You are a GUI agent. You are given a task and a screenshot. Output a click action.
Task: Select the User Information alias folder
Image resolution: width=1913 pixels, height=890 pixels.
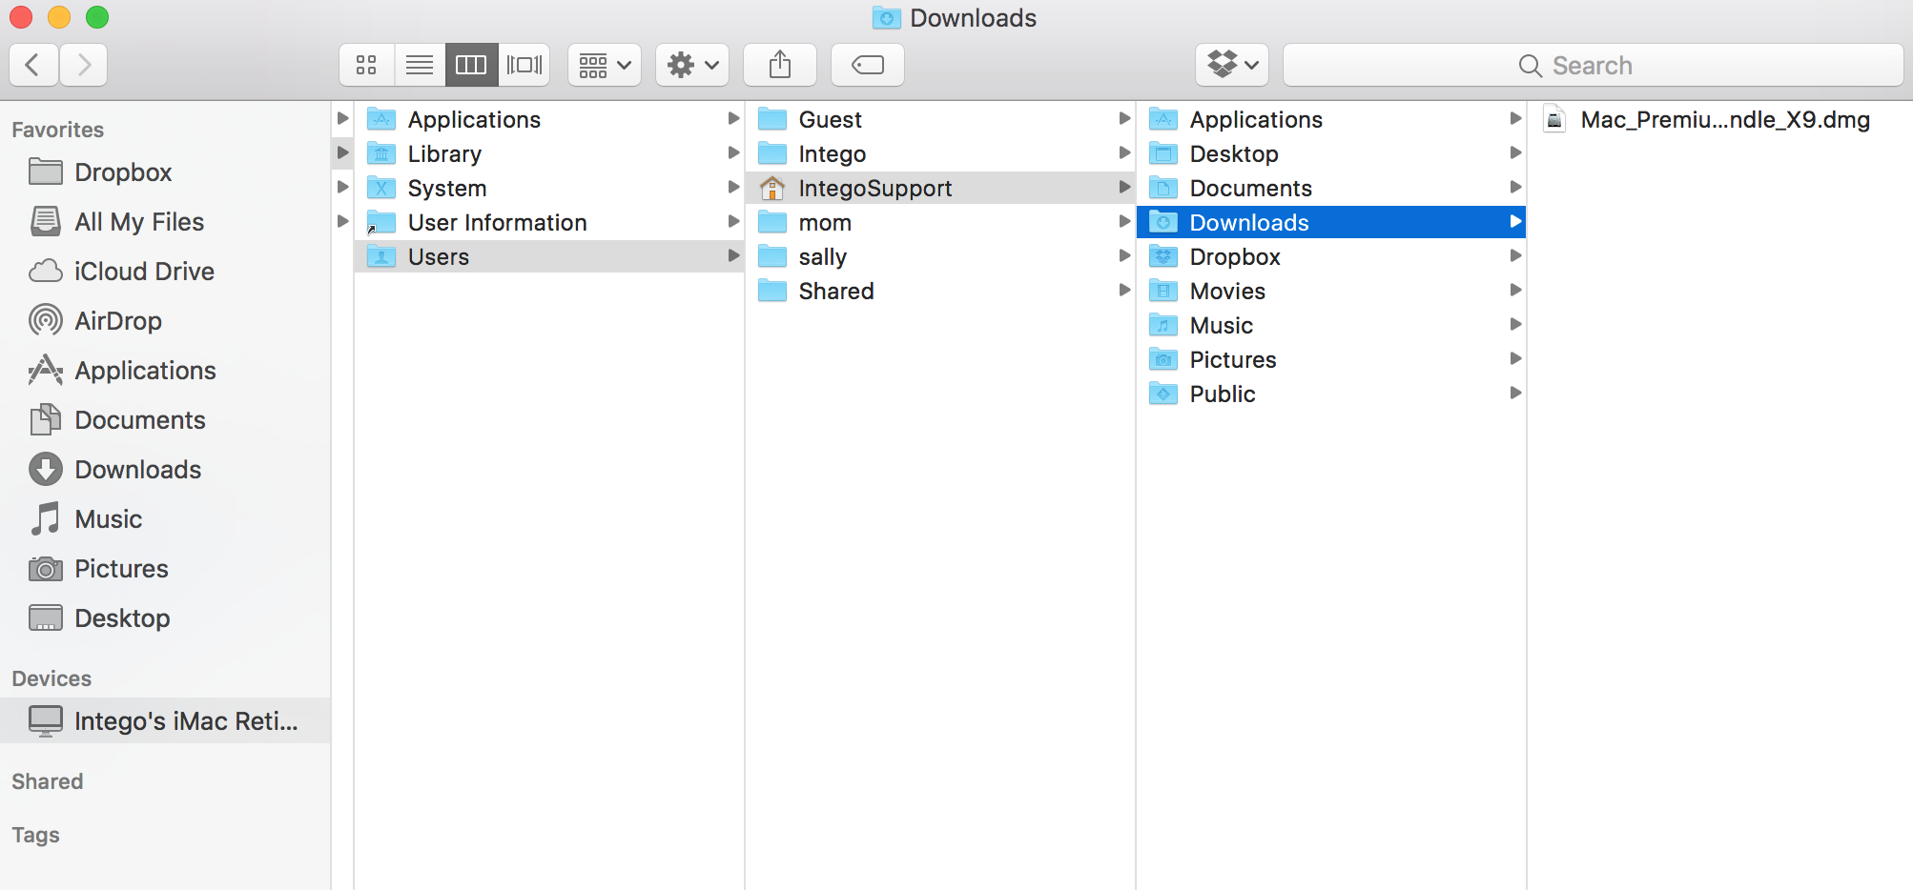(548, 222)
